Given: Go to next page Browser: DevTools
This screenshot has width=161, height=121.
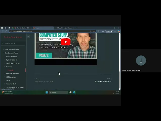Looking at the screenshot, I should (103, 81).
